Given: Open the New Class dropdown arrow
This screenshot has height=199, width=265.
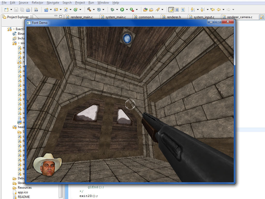Looking at the screenshot, I should 80,10.
